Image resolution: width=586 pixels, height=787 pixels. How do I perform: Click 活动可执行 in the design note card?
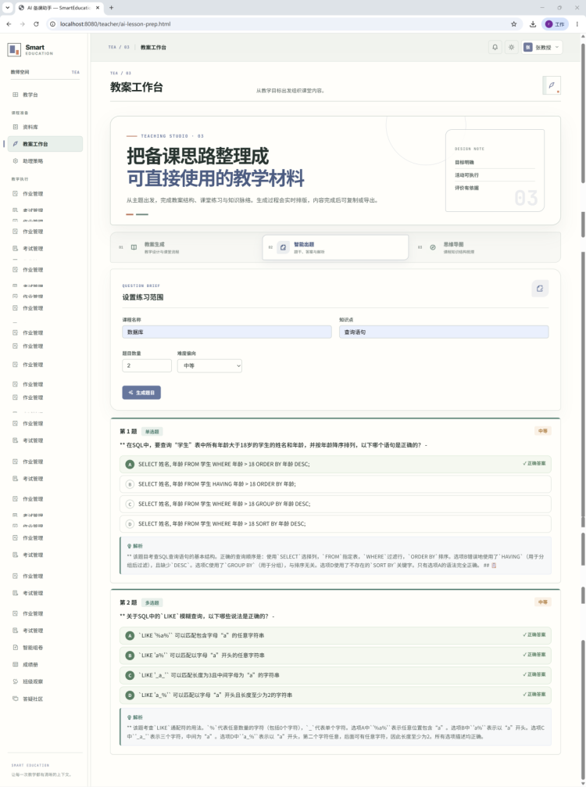pyautogui.click(x=466, y=175)
